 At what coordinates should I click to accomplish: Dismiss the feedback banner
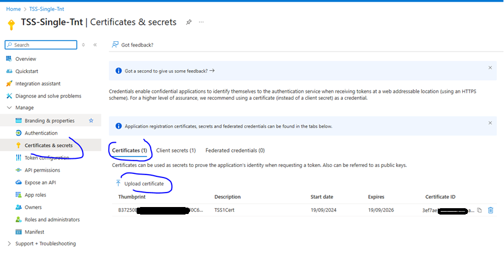tap(490, 68)
